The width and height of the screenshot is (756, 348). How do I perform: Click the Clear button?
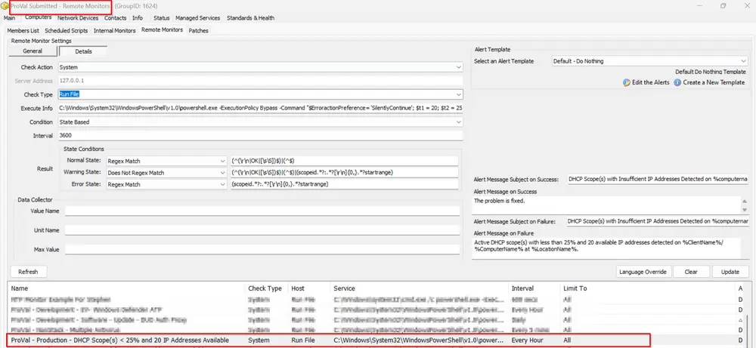pos(691,272)
